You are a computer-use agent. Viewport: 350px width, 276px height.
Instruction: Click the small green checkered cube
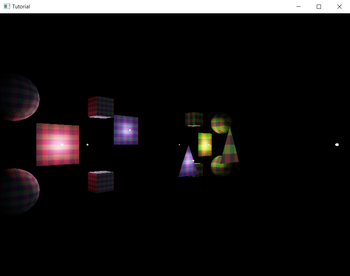(x=194, y=119)
